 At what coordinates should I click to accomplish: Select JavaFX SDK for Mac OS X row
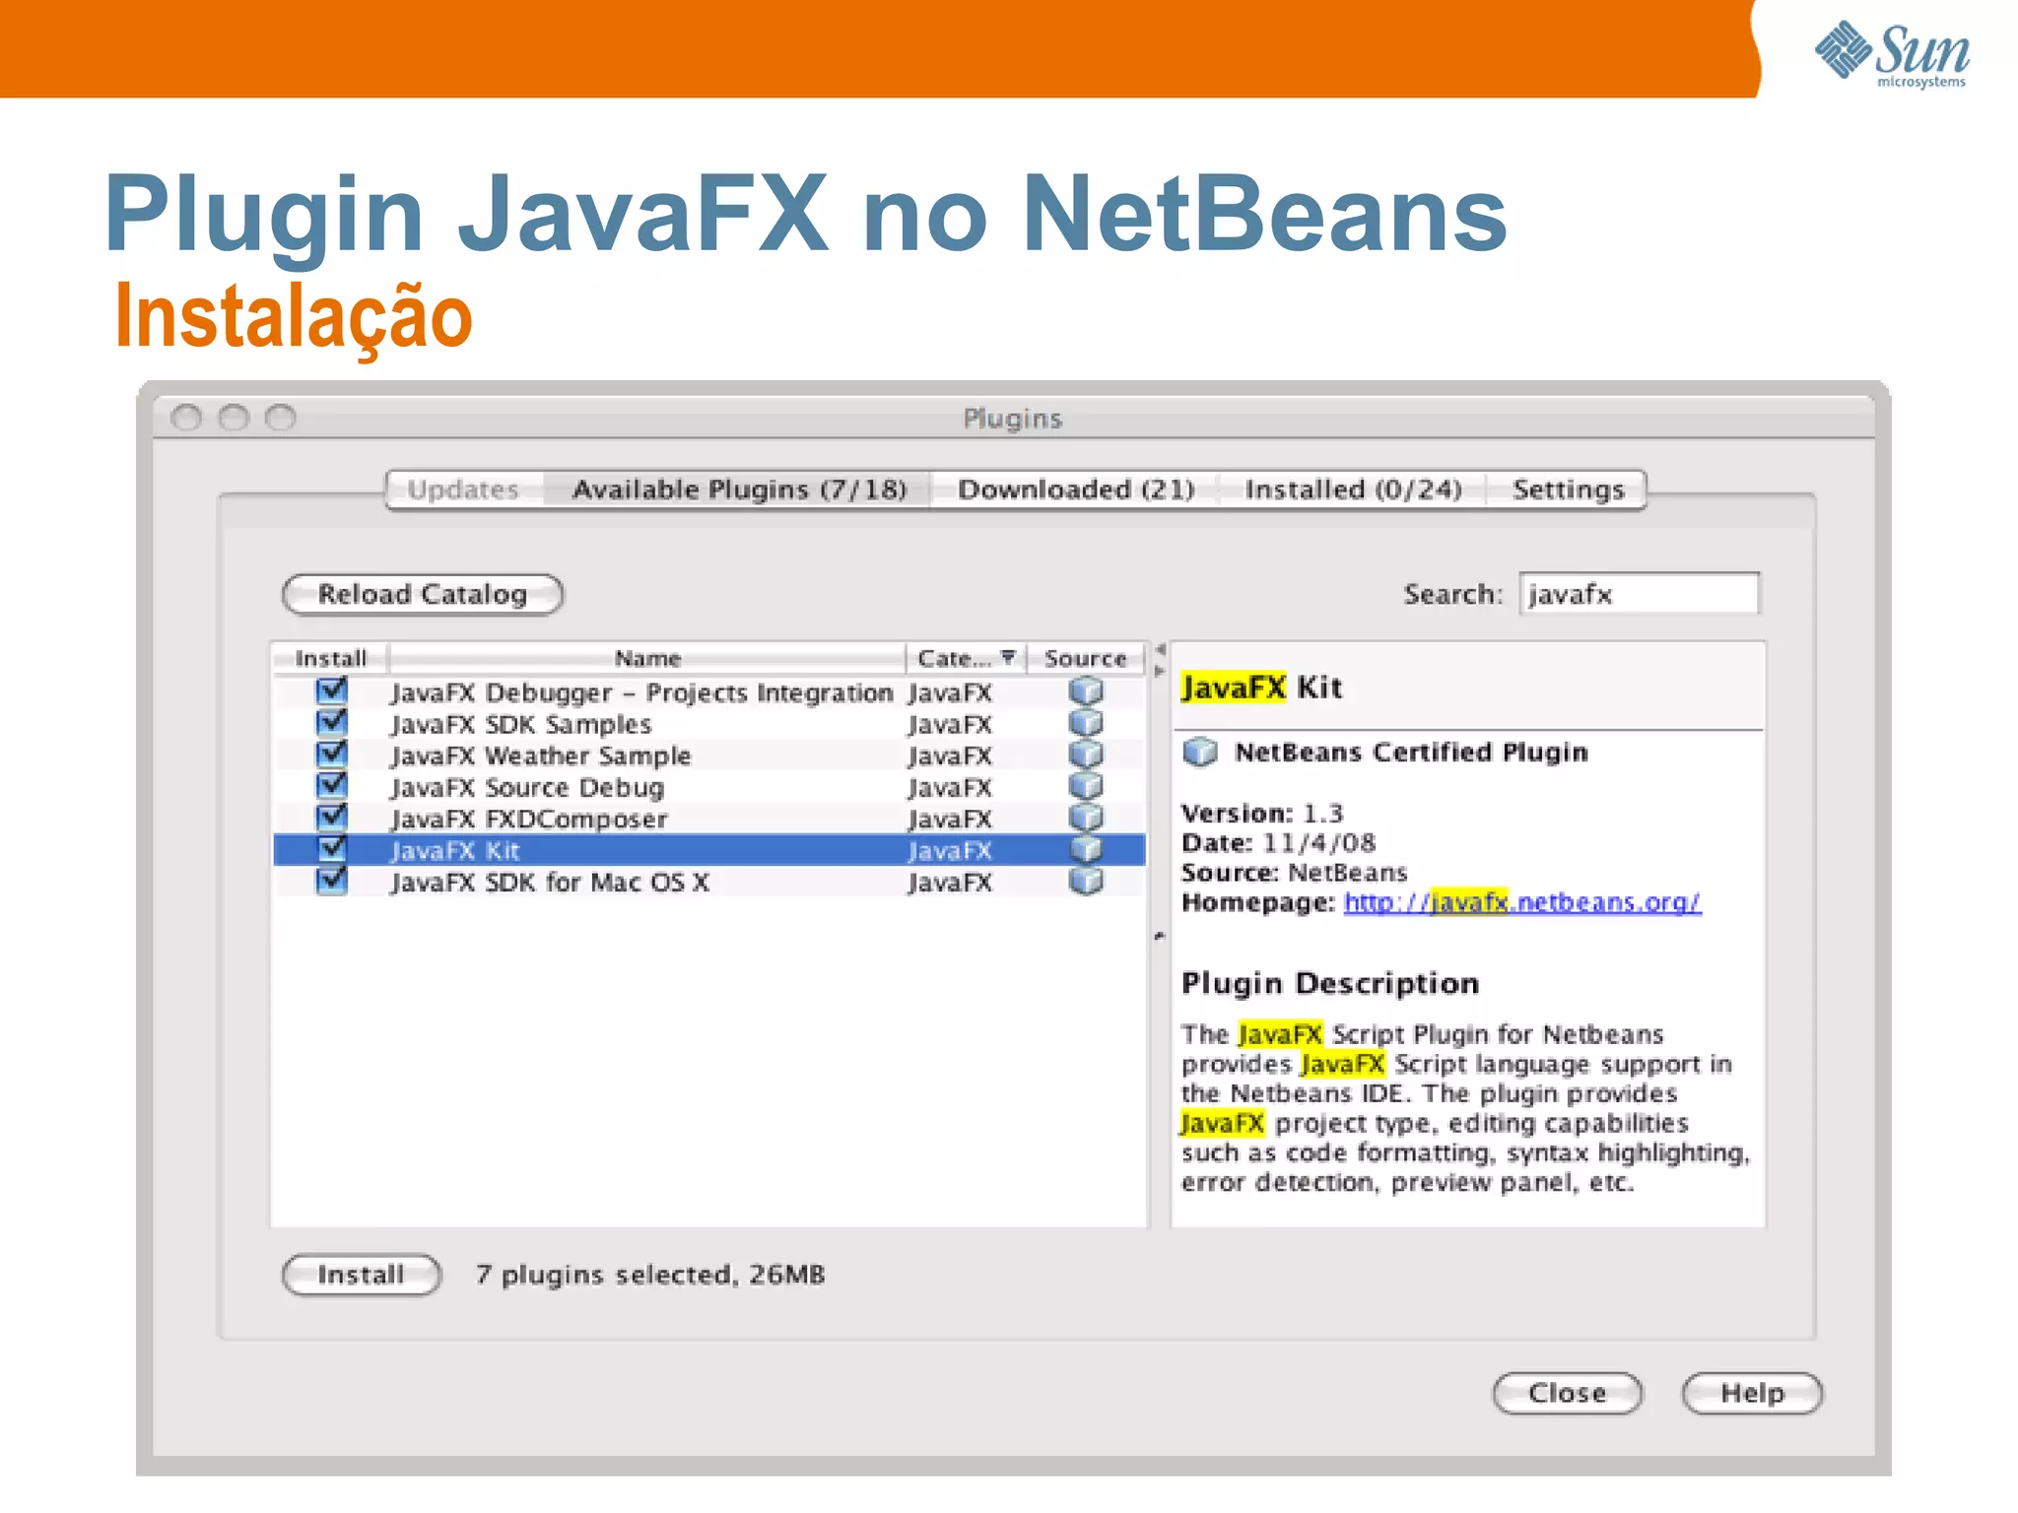coord(709,882)
